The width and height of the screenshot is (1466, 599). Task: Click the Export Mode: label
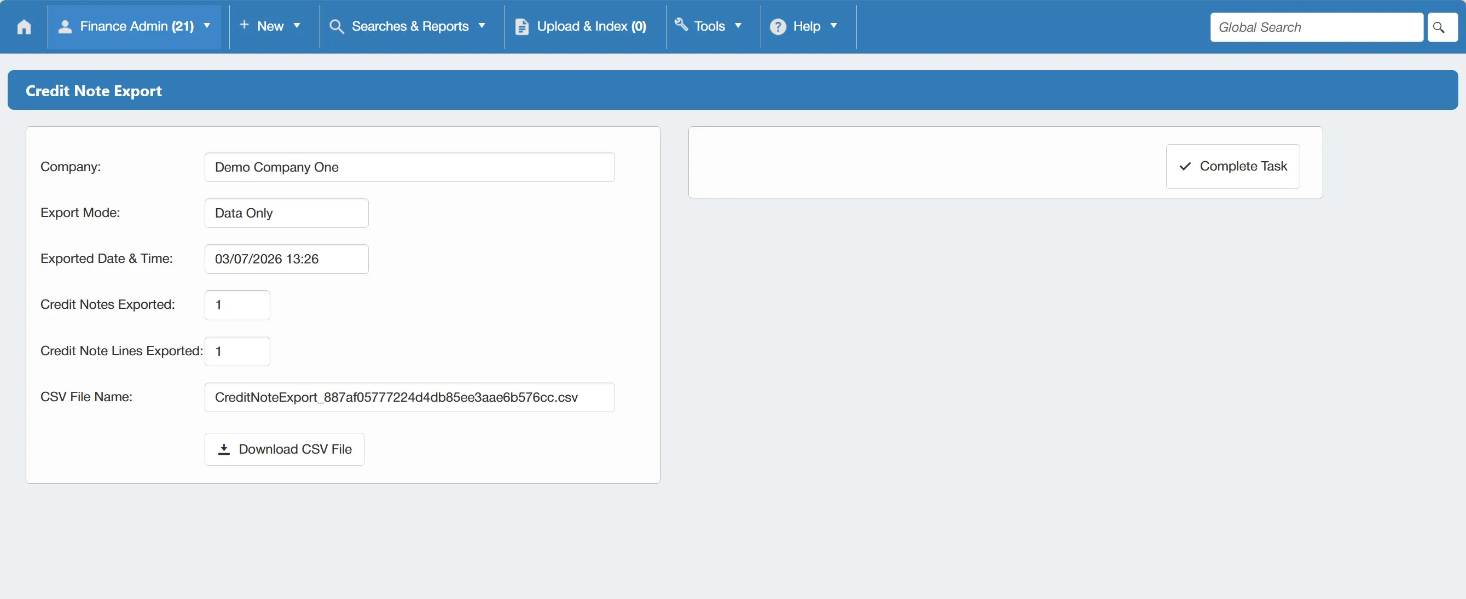tap(80, 213)
